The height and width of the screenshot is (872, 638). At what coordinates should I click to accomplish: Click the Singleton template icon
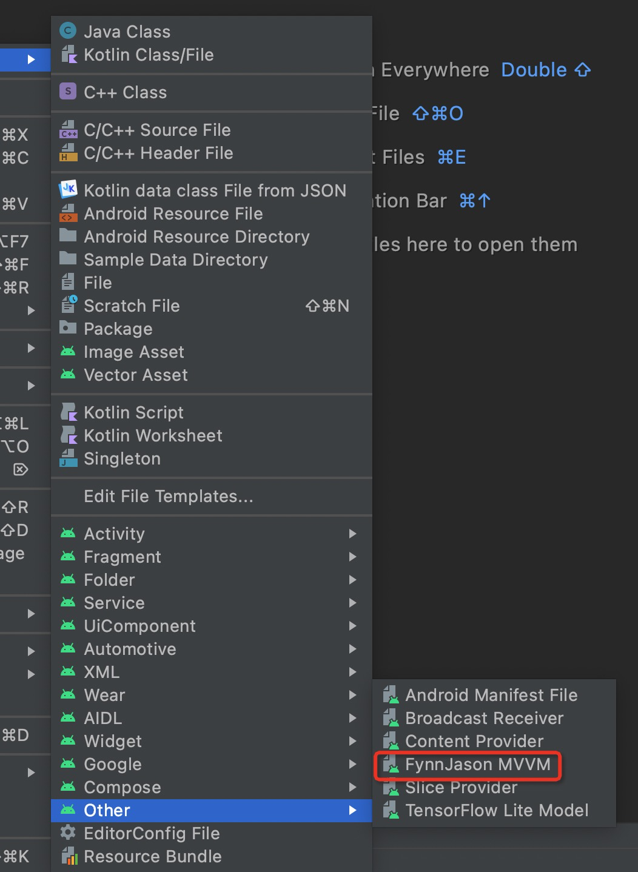pos(69,458)
